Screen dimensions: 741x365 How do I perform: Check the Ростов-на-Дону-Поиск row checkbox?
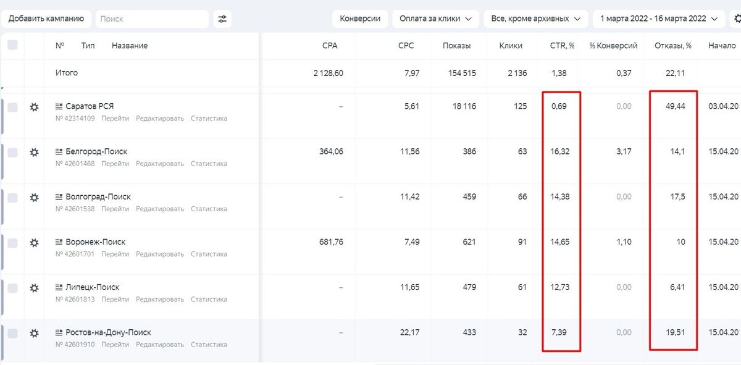12,333
